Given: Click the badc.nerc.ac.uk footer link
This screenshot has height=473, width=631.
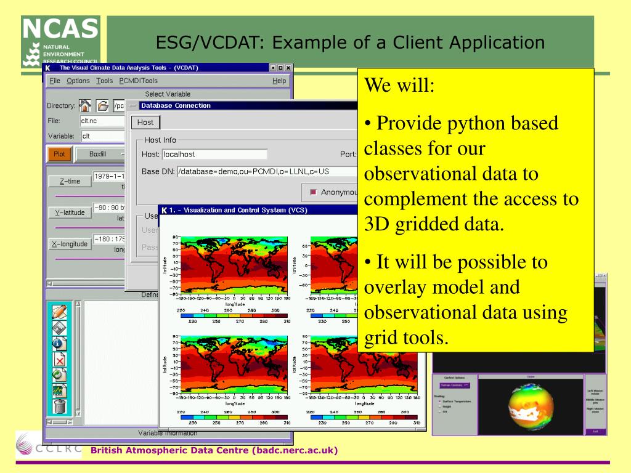Looking at the screenshot, I should [x=295, y=450].
